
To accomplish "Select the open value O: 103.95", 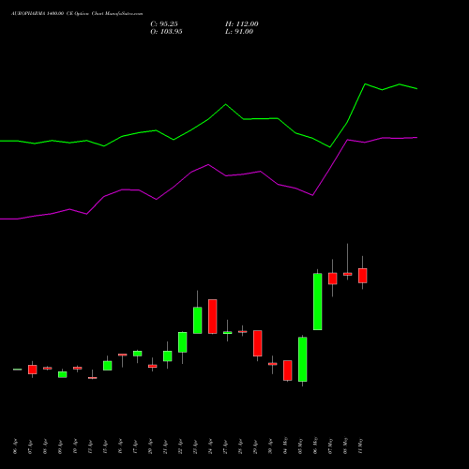I will click(166, 32).
